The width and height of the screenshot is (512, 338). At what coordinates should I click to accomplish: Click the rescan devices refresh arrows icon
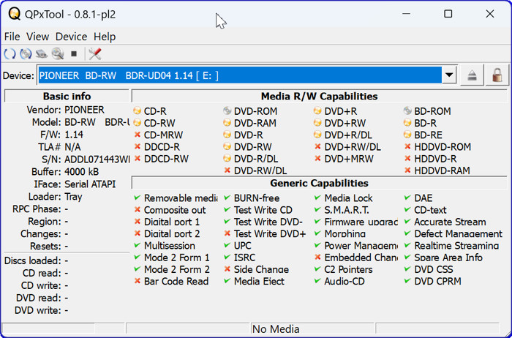tap(10, 53)
